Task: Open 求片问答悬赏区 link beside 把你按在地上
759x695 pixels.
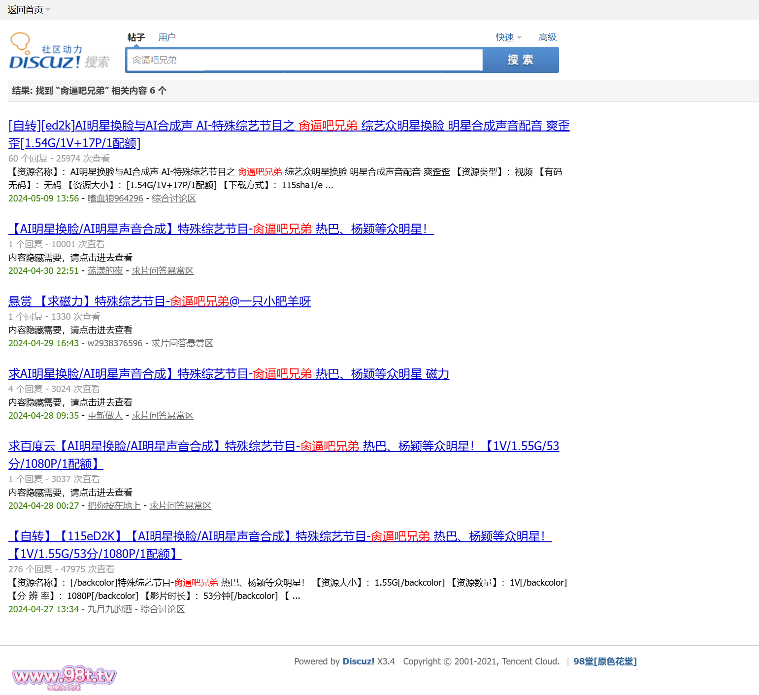Action: click(x=180, y=506)
